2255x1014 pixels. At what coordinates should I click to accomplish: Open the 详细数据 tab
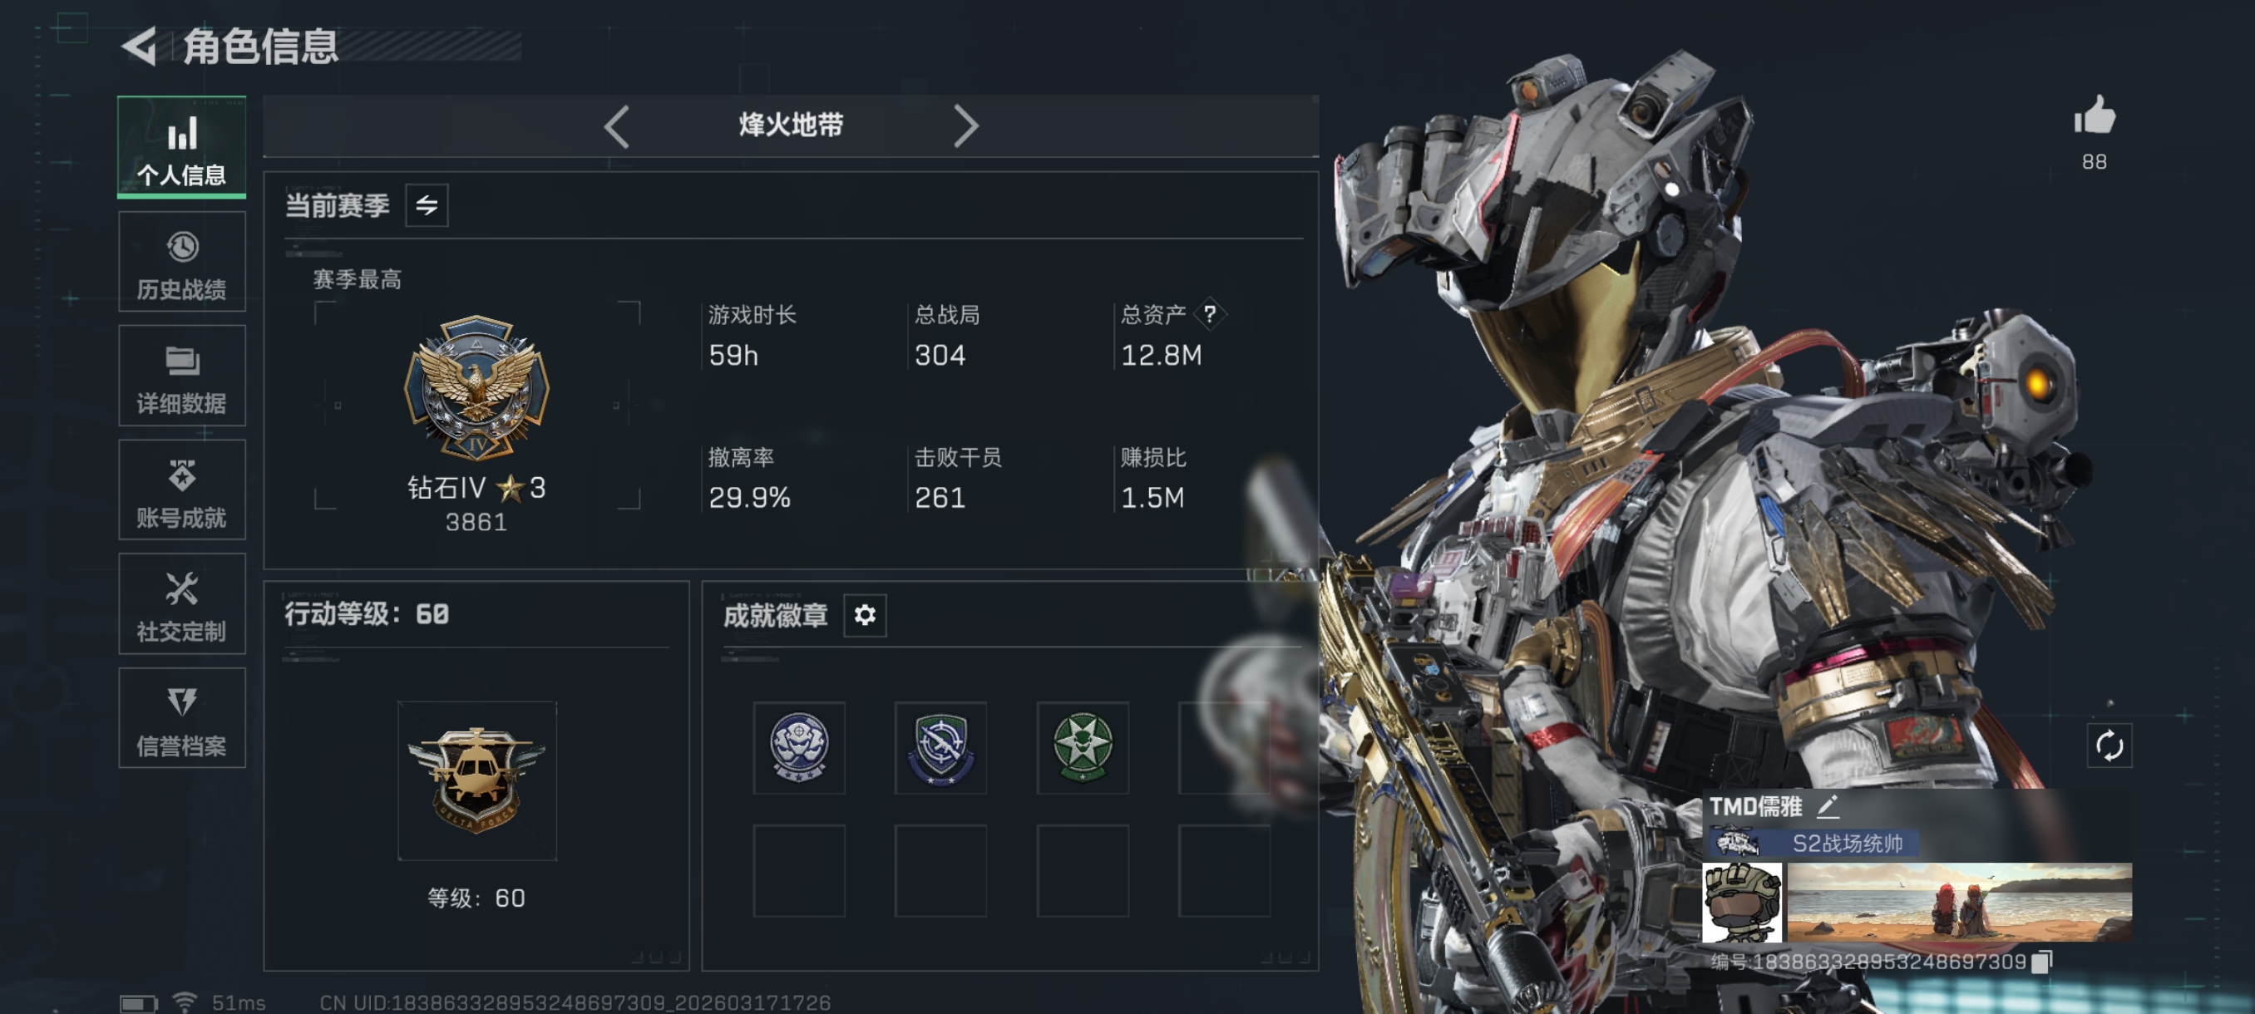182,376
